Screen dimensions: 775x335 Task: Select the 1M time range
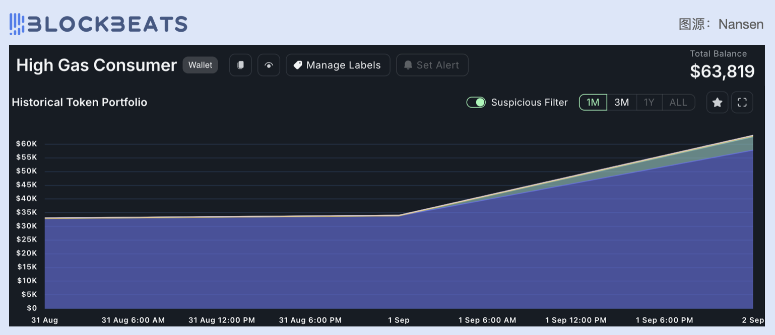click(x=593, y=103)
